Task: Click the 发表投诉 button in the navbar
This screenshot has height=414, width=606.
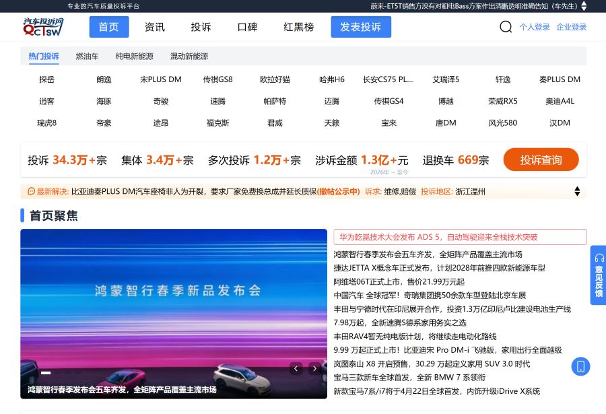Action: coord(360,27)
